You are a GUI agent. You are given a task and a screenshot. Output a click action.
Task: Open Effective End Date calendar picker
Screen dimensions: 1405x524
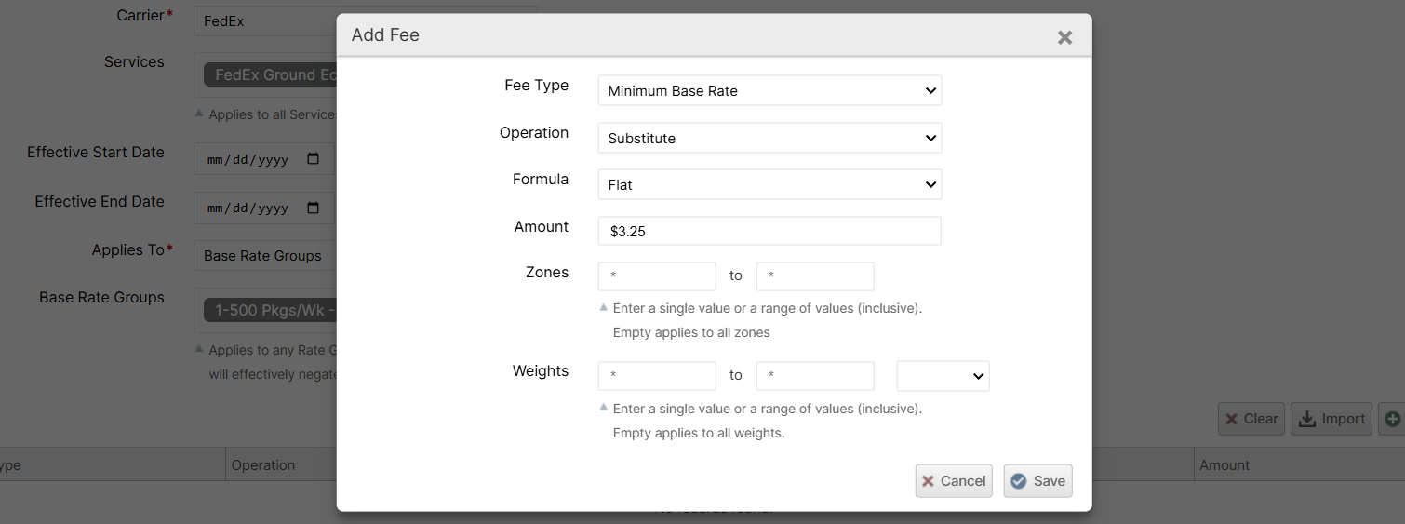coord(314,208)
